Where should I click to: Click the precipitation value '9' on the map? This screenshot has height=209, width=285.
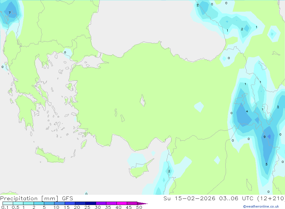click(x=264, y=137)
